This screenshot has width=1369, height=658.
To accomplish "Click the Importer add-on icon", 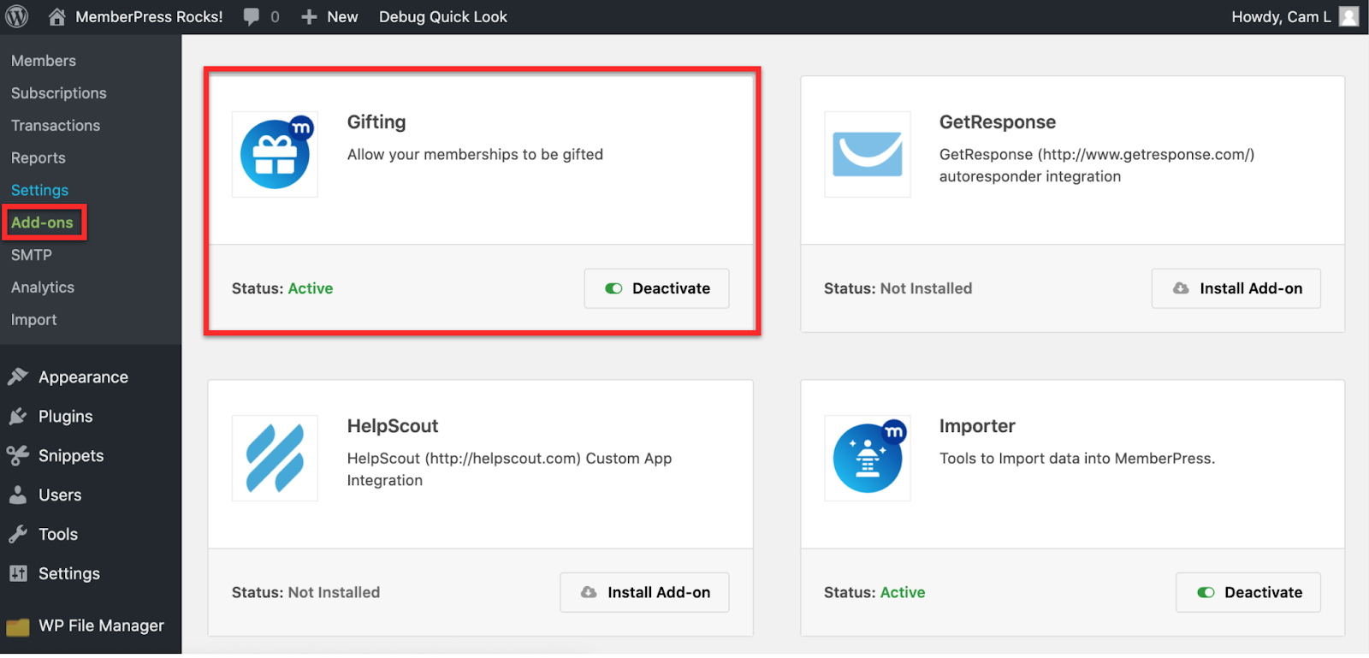I will pyautogui.click(x=868, y=458).
